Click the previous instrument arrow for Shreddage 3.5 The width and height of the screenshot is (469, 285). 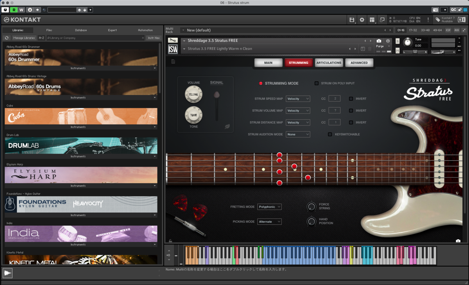point(365,41)
